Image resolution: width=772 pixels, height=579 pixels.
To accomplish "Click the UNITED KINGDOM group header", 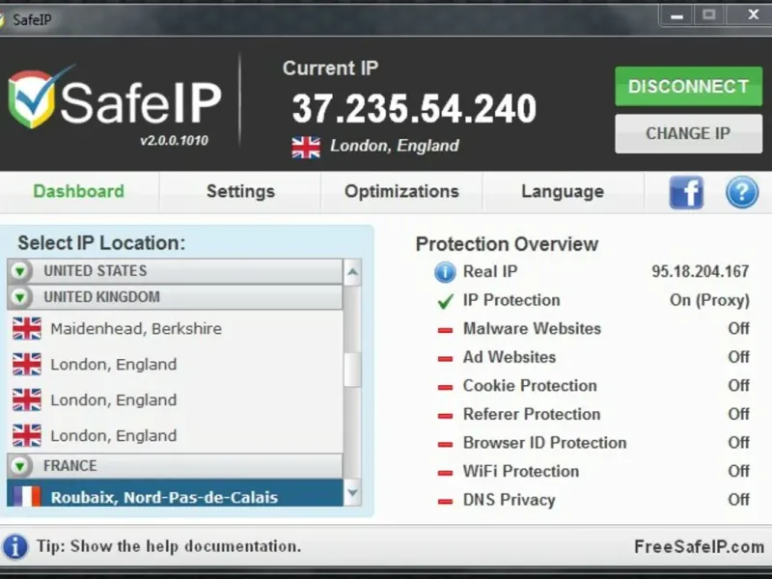I will coord(175,297).
